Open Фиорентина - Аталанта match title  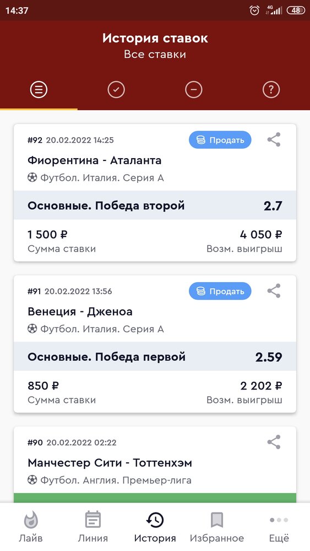(x=95, y=160)
